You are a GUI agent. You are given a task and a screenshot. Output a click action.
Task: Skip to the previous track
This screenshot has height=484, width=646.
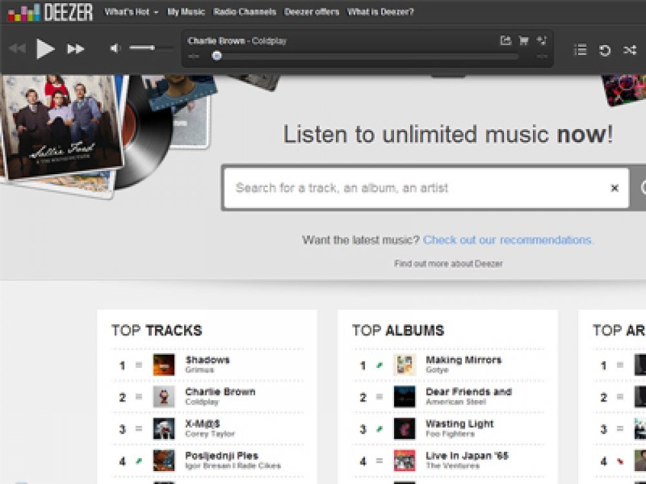[17, 48]
